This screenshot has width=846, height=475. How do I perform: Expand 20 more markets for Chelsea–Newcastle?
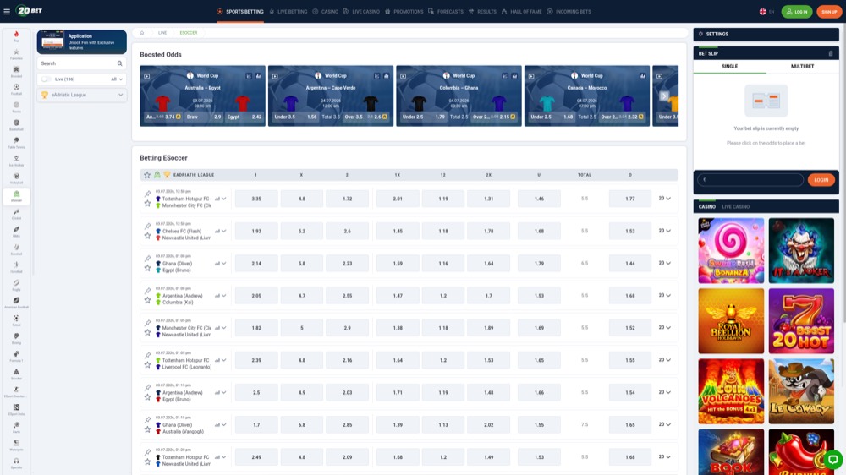664,231
